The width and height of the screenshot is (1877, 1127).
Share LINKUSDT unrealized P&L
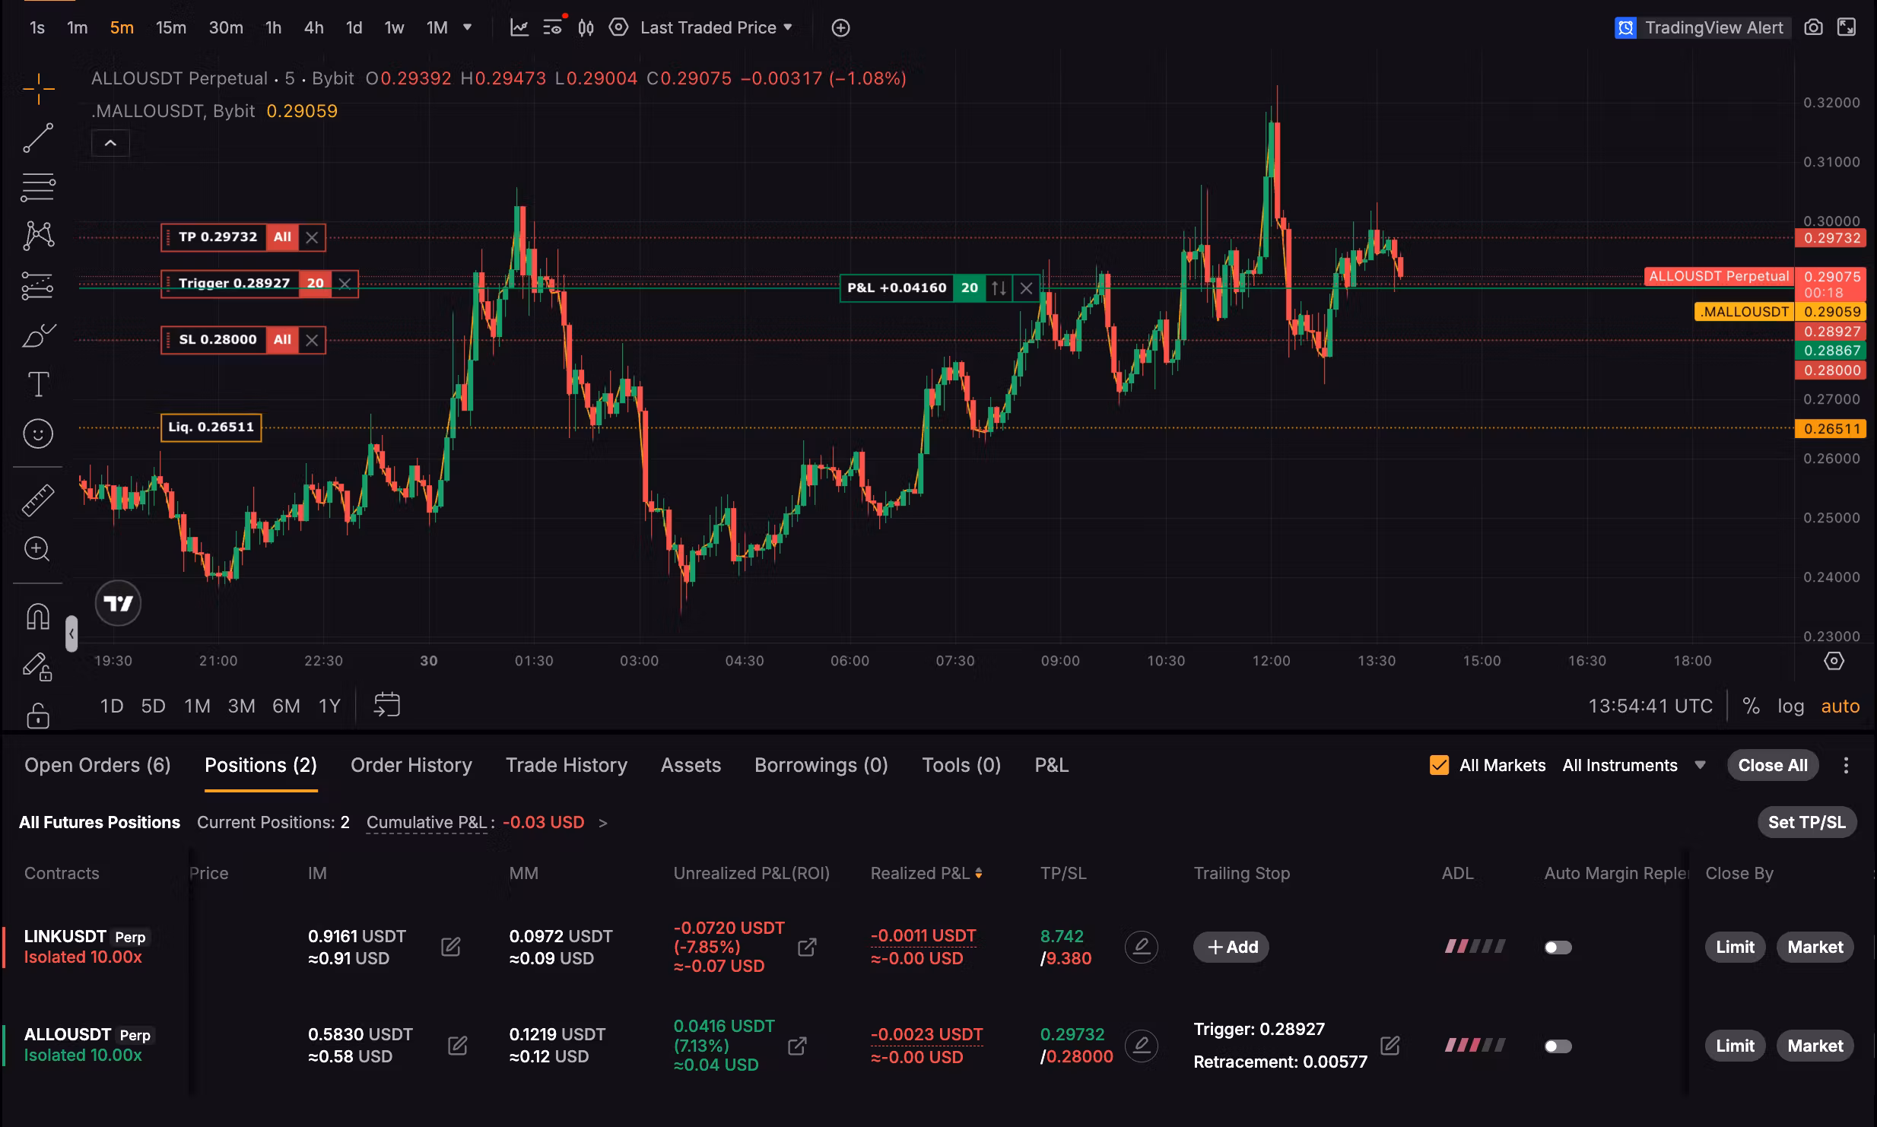(807, 947)
